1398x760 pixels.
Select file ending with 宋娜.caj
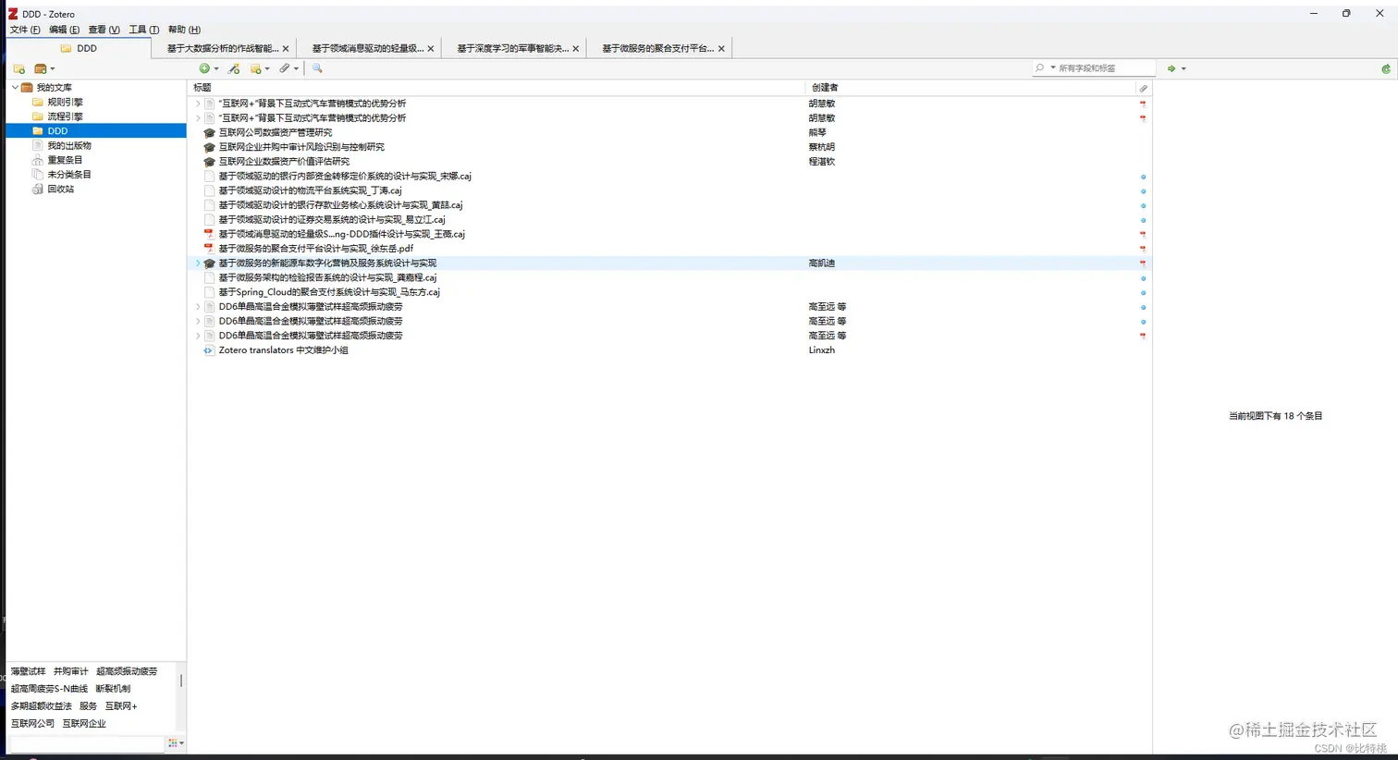(x=345, y=176)
